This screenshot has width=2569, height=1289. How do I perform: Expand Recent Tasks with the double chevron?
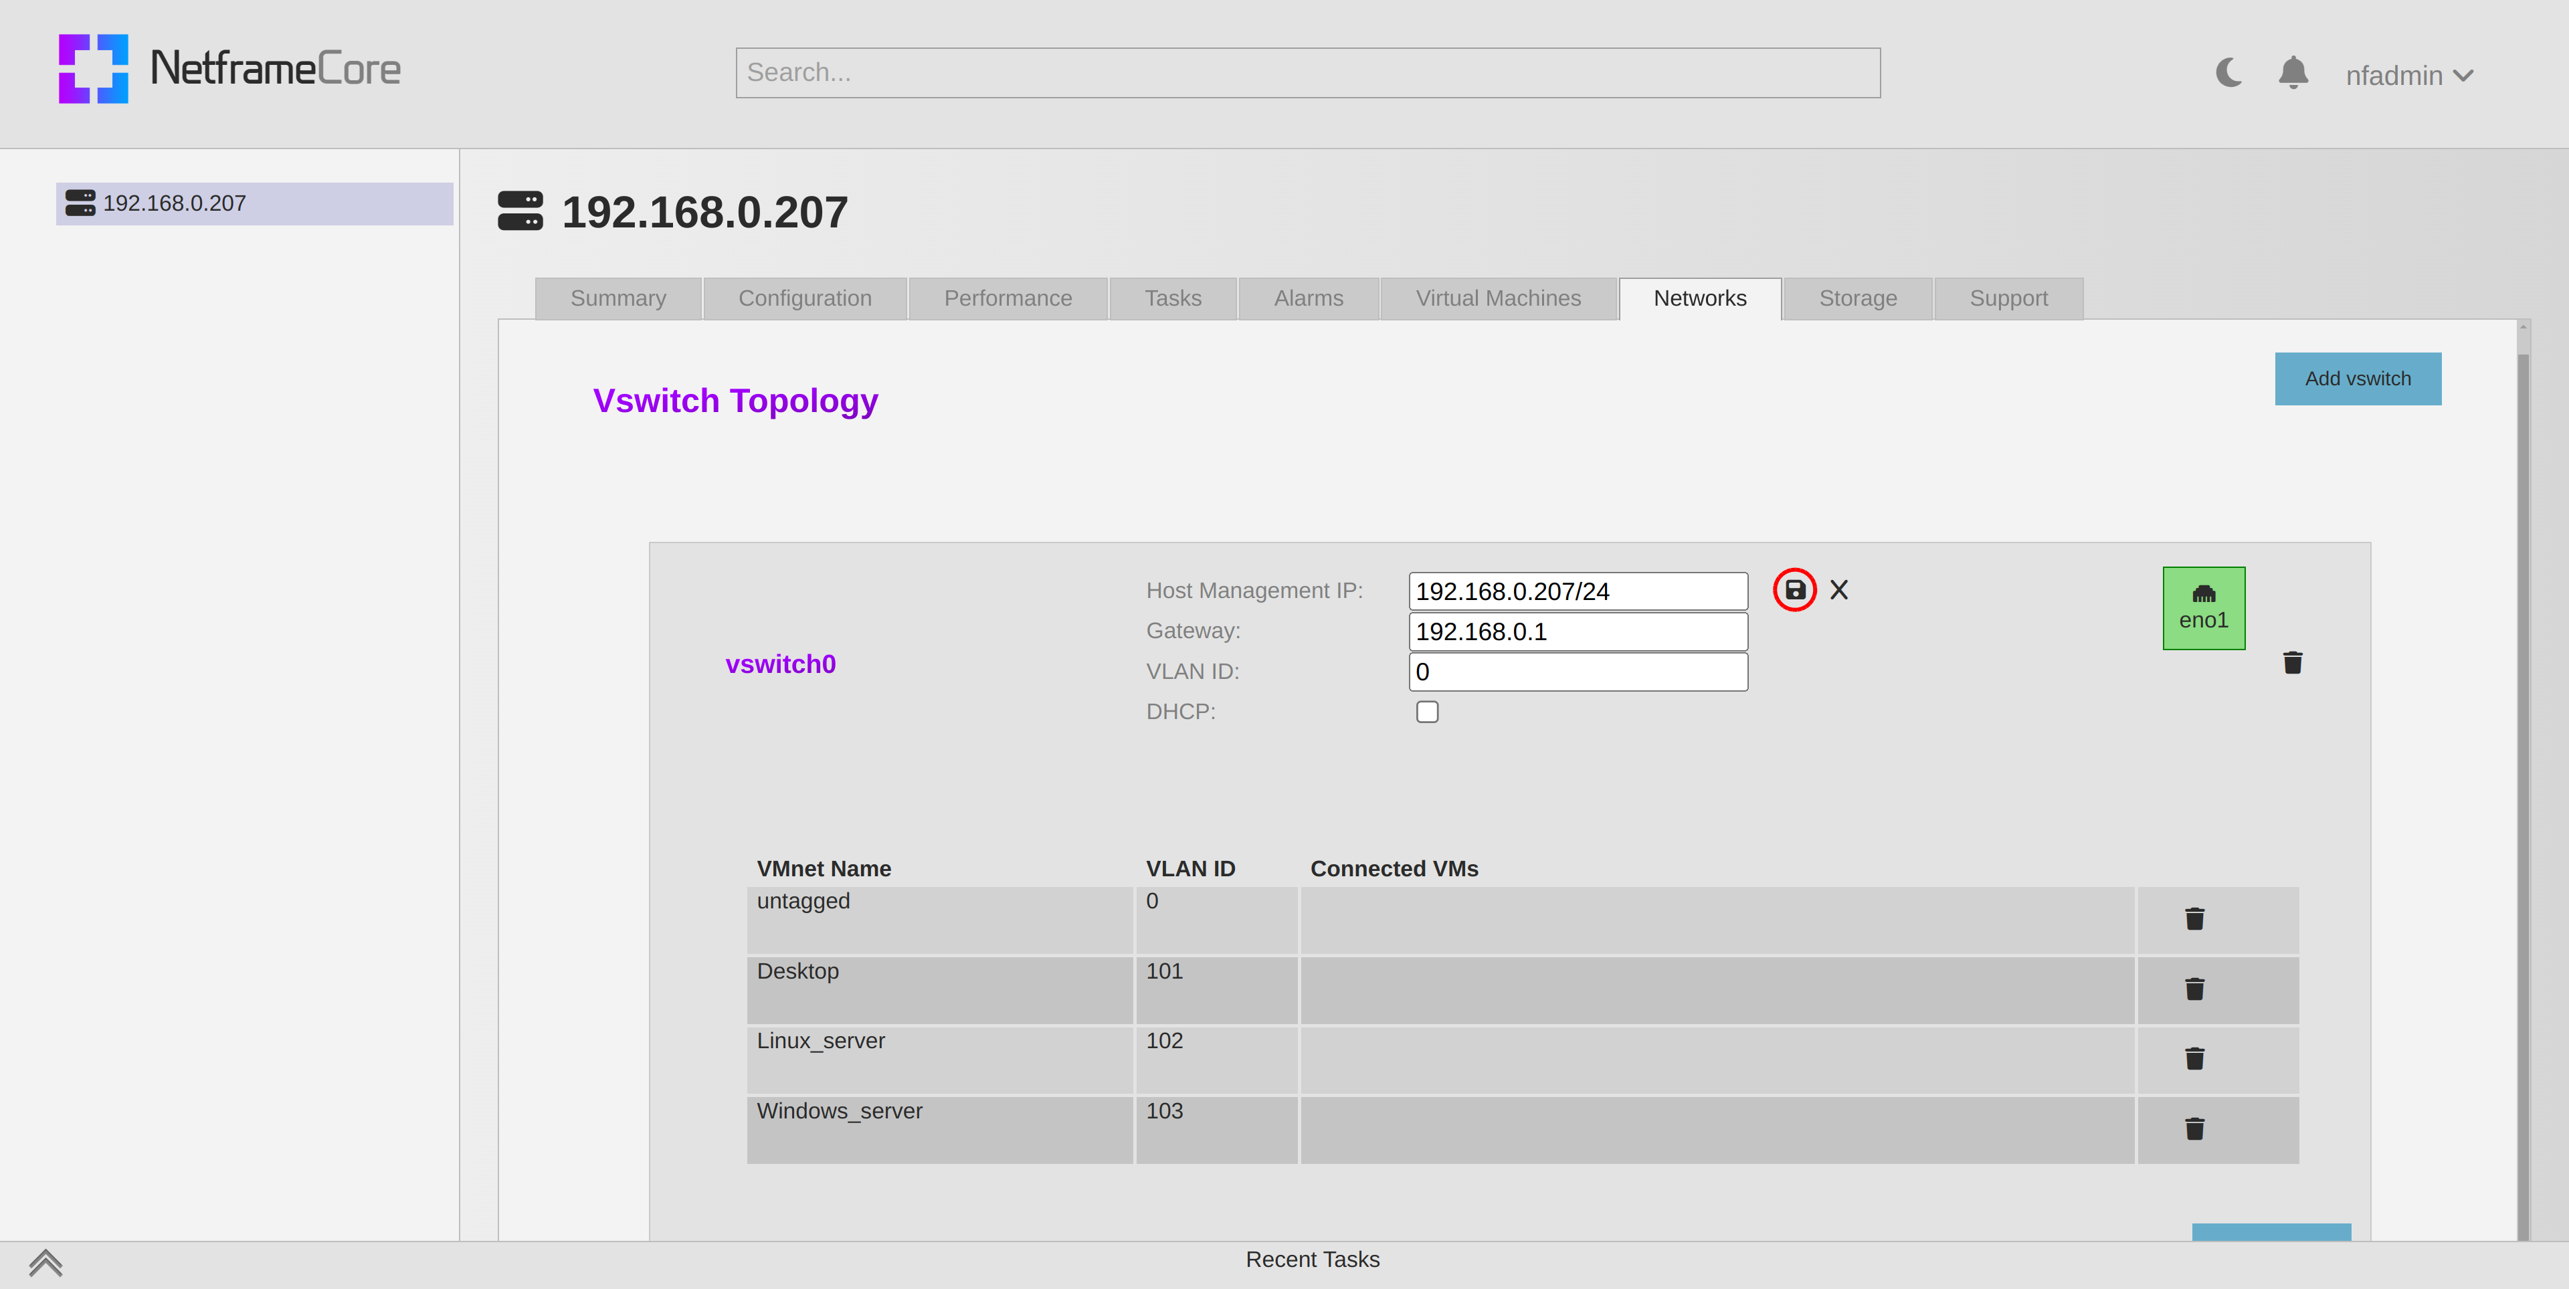point(46,1263)
